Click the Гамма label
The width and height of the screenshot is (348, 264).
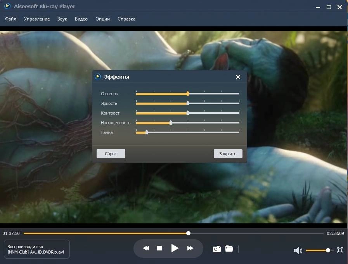(x=107, y=132)
